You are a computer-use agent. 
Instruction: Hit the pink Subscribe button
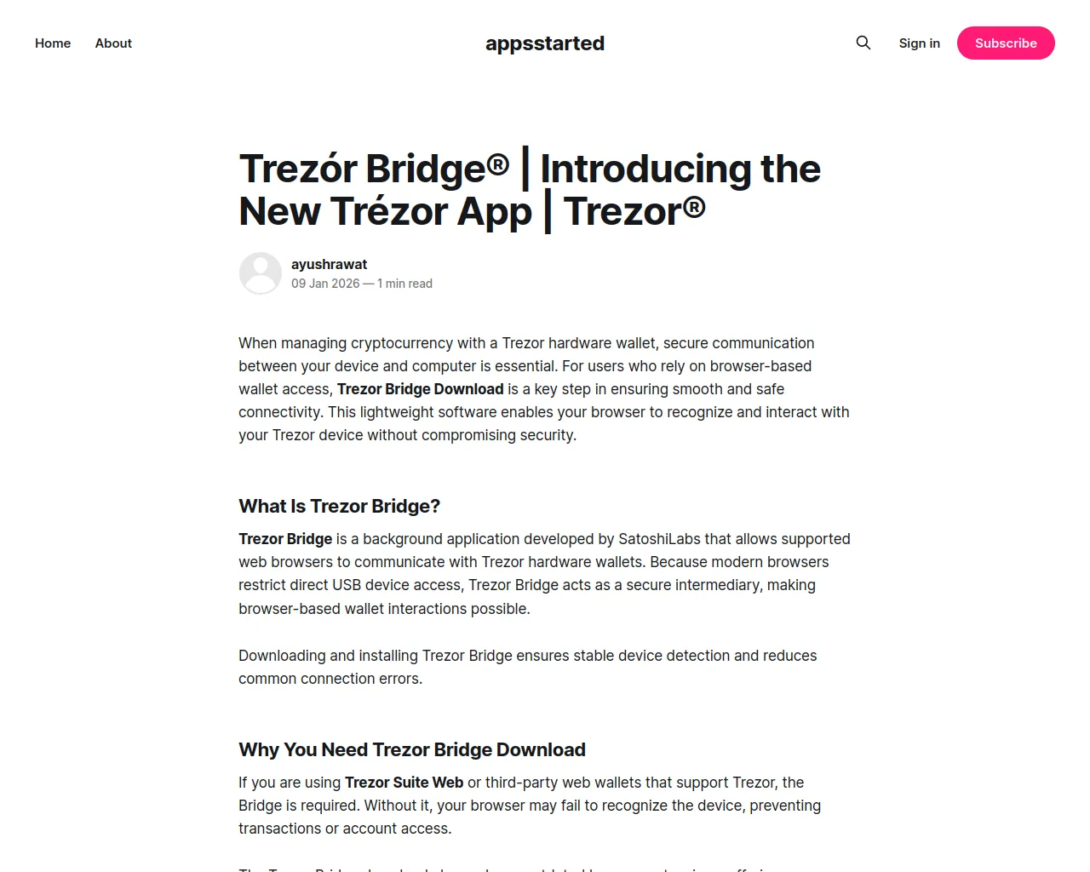pos(1006,43)
